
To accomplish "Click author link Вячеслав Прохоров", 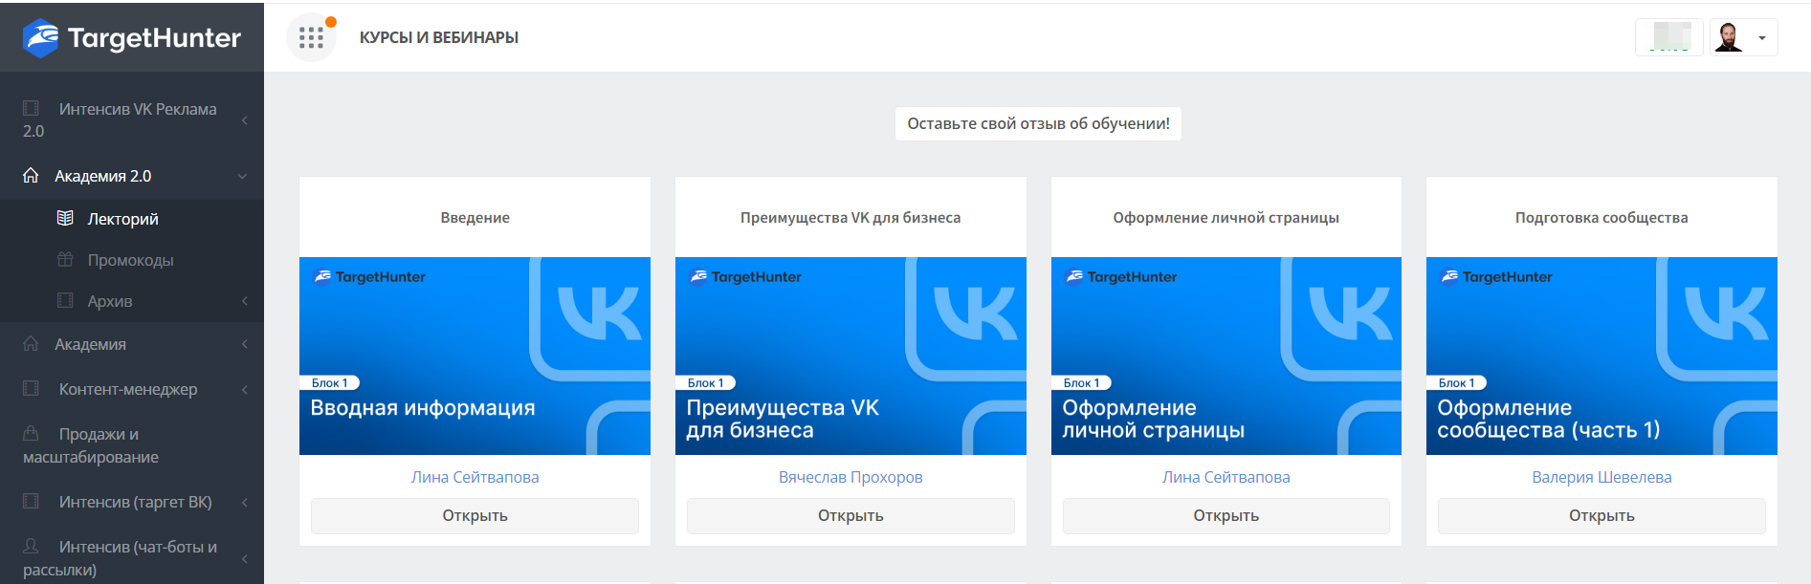I will click(850, 477).
